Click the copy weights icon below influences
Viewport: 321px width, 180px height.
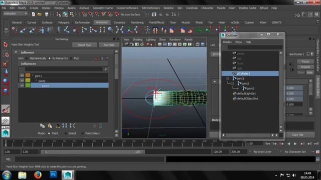(42, 125)
